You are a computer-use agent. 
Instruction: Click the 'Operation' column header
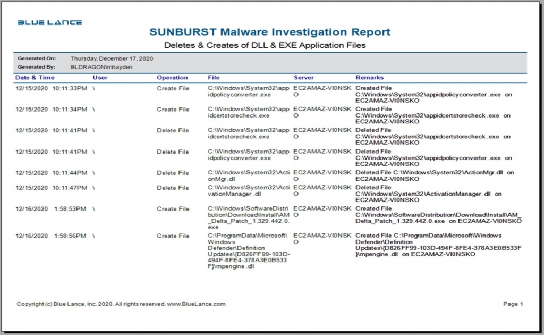click(172, 78)
